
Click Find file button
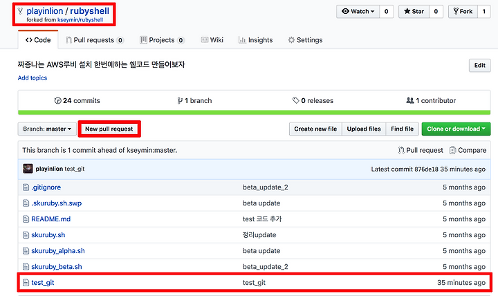402,129
